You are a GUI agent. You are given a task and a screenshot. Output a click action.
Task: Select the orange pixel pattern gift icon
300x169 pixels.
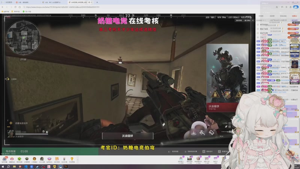point(57,160)
